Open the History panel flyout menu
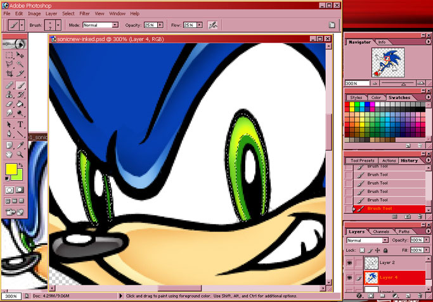The image size is (433, 302). [429, 161]
